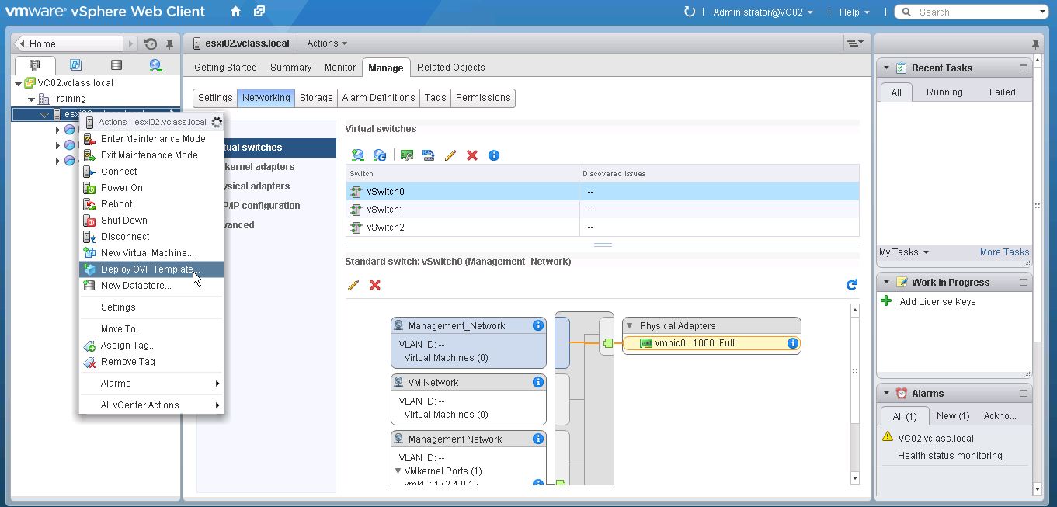The height and width of the screenshot is (507, 1057).
Task: Open the VMs and Templates navigator tab
Action: (x=75, y=65)
